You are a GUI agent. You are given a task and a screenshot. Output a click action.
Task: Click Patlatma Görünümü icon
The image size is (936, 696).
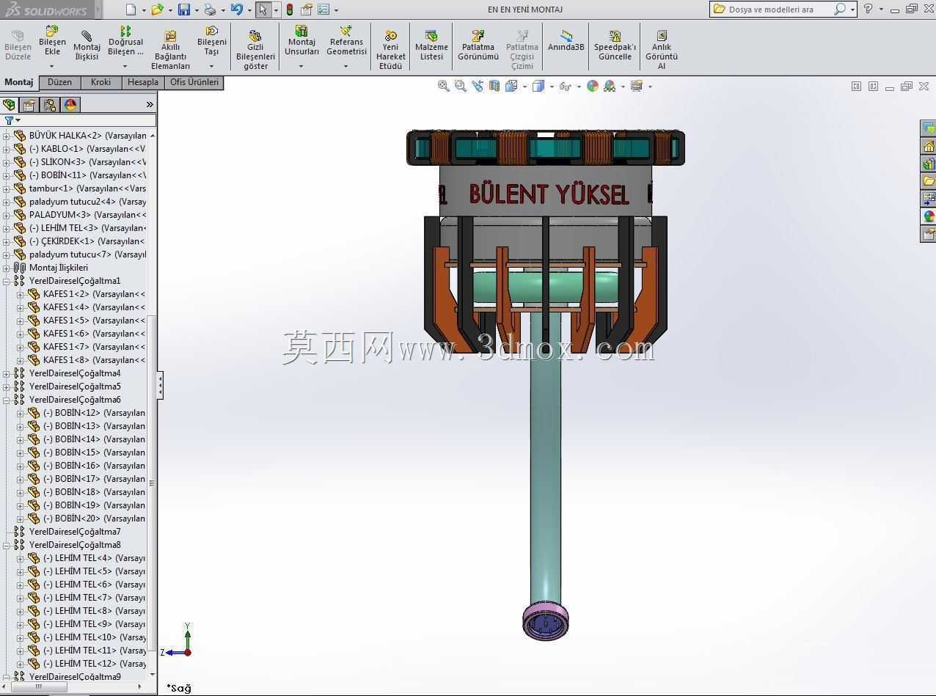478,45
